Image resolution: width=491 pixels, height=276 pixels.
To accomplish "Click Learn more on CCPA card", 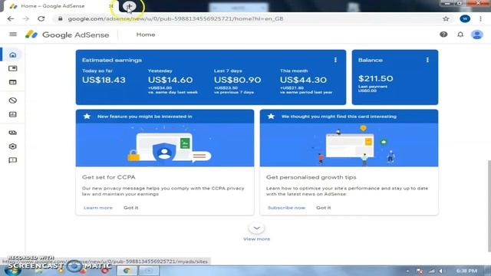I will click(98, 208).
